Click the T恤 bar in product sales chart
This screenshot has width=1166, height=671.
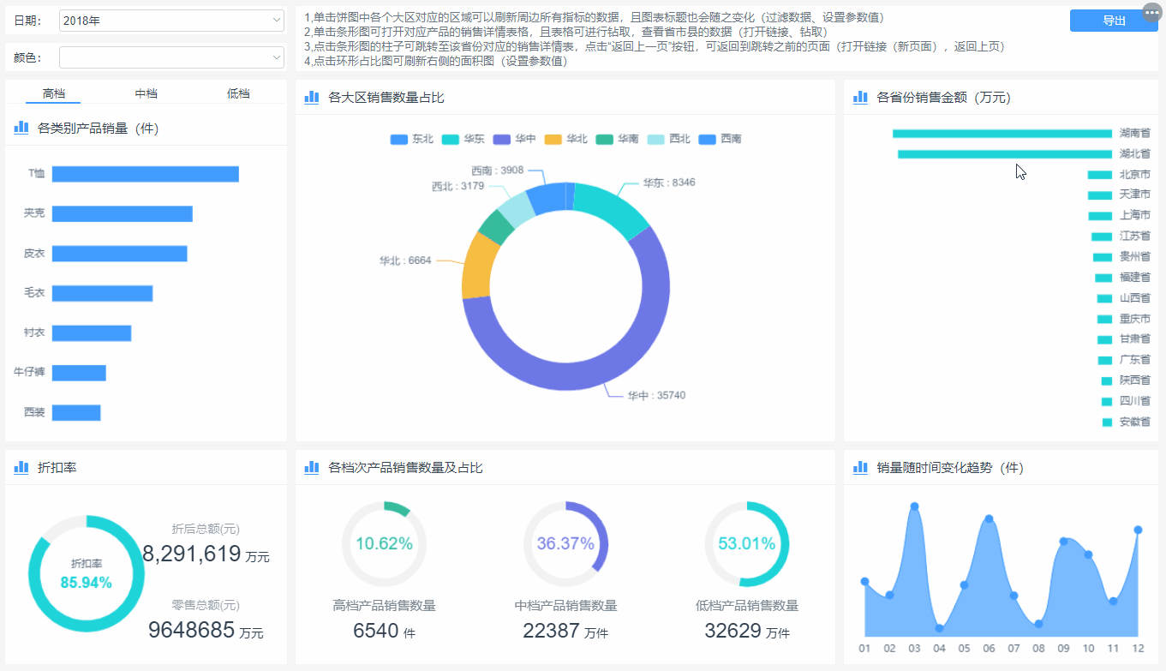tap(145, 174)
